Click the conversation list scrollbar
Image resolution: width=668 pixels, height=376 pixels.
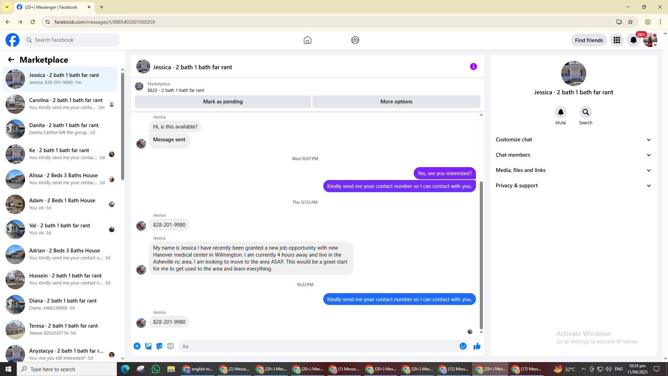[x=122, y=126]
